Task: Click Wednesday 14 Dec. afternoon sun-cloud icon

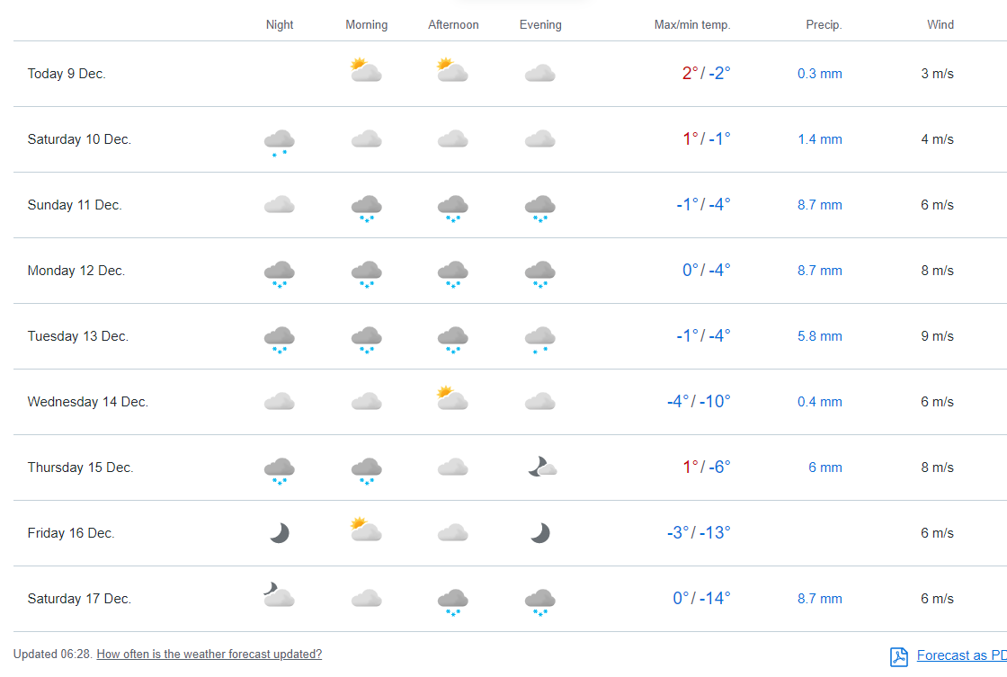Action: click(452, 398)
